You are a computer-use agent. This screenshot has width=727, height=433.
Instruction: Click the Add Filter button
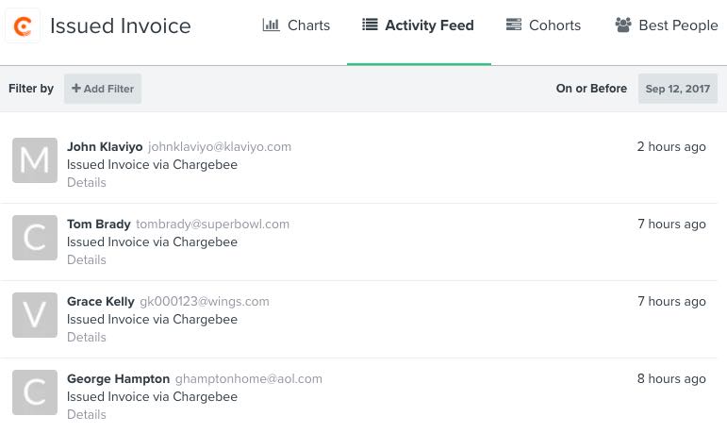[x=103, y=89]
